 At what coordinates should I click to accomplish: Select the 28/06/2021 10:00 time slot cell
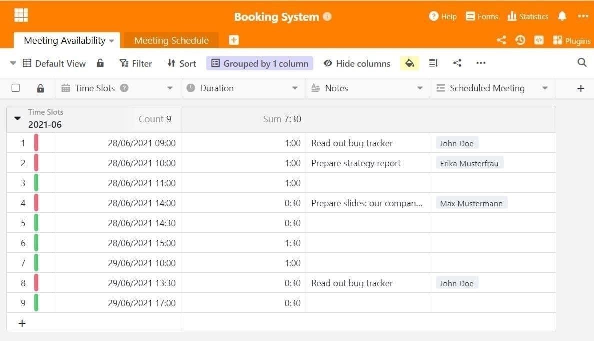(x=118, y=163)
